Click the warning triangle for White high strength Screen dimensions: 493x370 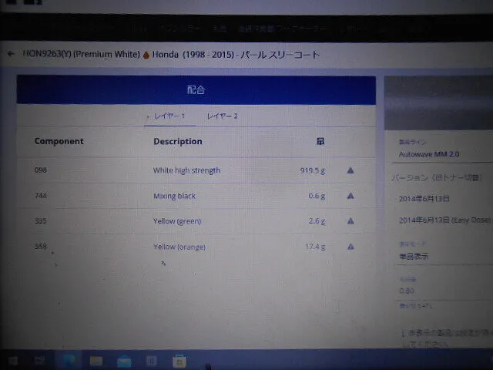350,170
